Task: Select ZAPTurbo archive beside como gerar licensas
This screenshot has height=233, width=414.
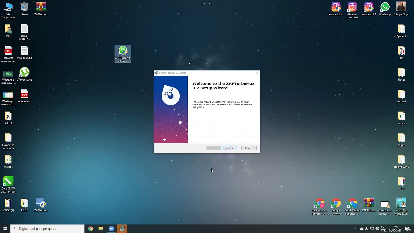Action: point(369,205)
